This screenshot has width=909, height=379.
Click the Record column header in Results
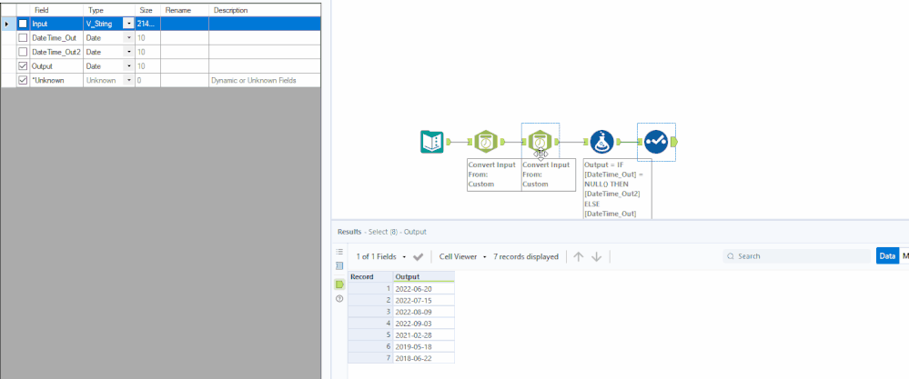point(369,276)
